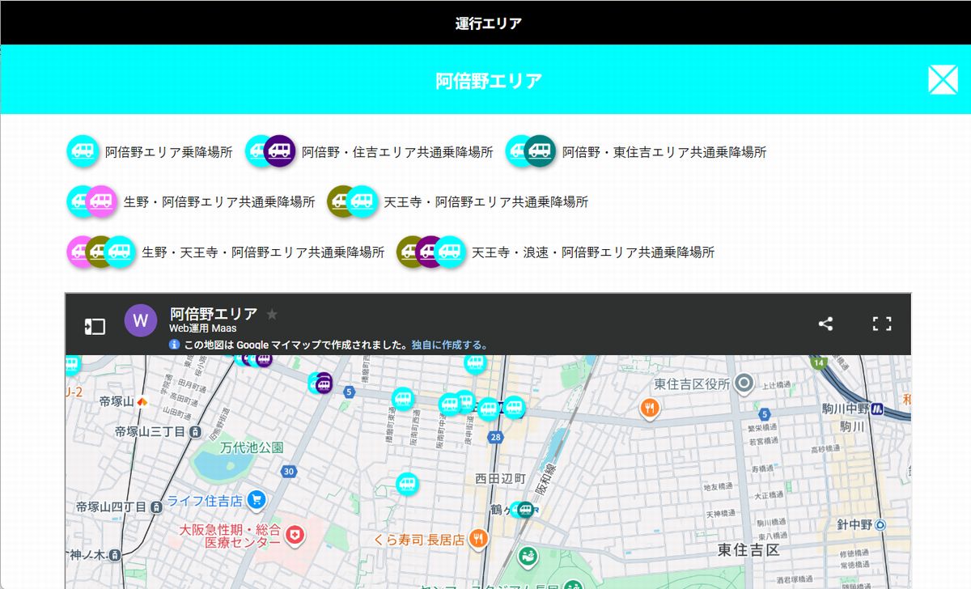Click the 東住吉区役所 map pin
The height and width of the screenshot is (589, 971).
744,383
